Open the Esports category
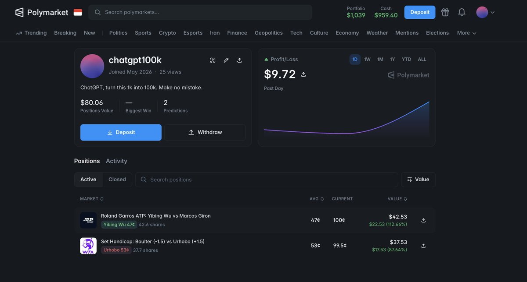This screenshot has width=527, height=282. 193,33
